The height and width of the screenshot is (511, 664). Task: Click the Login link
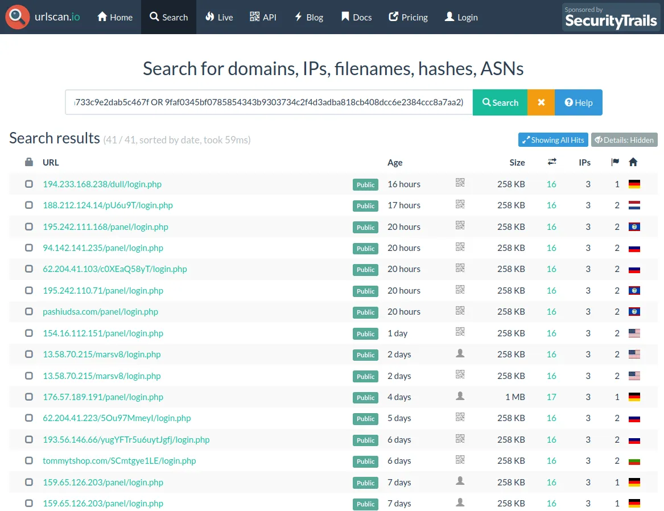click(x=461, y=17)
